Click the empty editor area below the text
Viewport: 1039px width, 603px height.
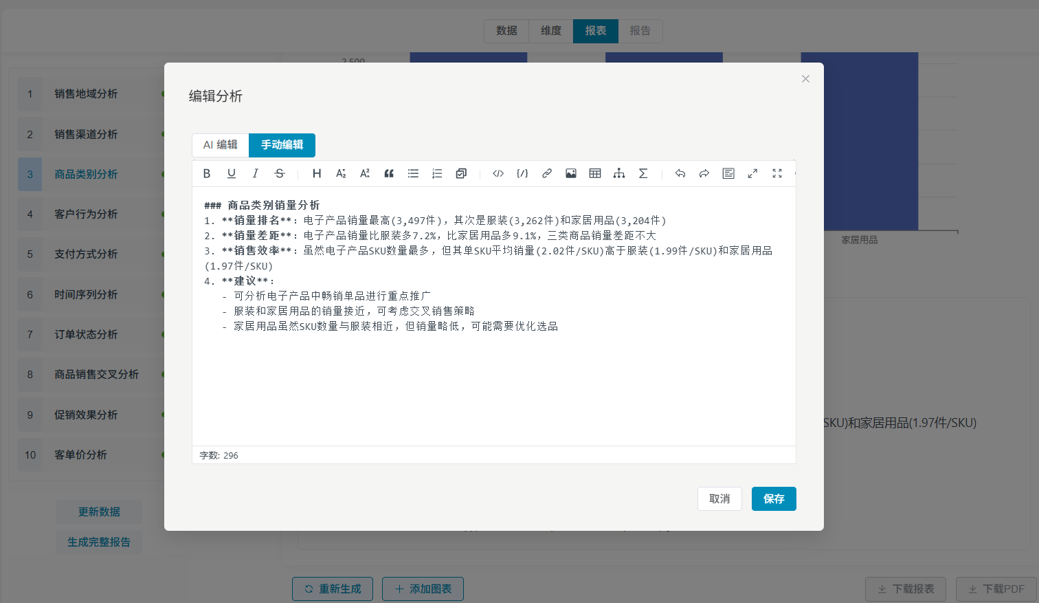[493, 390]
